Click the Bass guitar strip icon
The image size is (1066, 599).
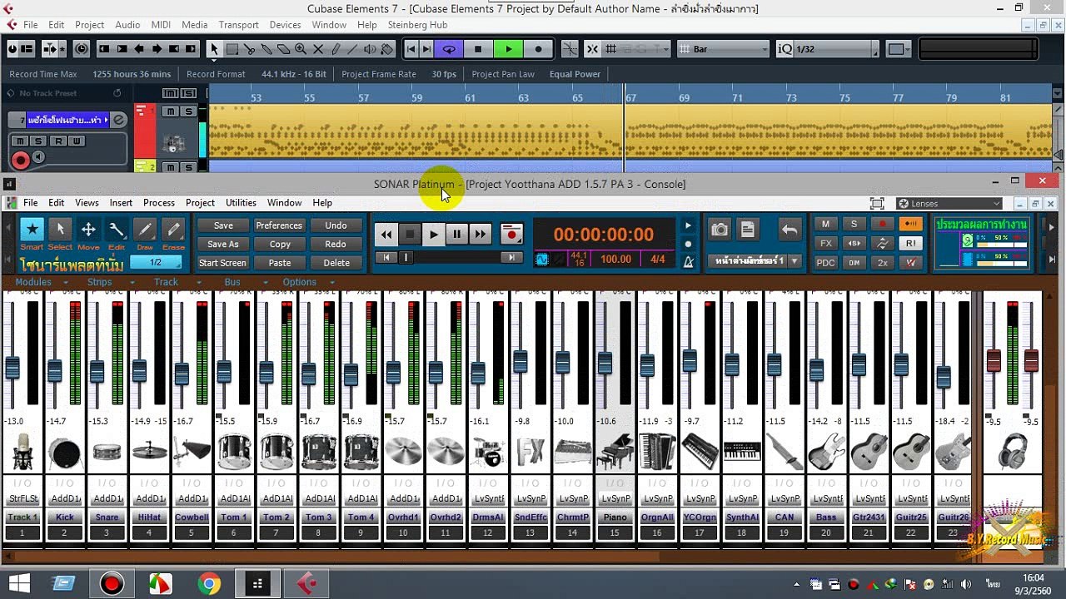(x=827, y=453)
